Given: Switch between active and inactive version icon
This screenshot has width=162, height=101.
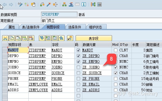Looking at the screenshot, I should point(27,4).
